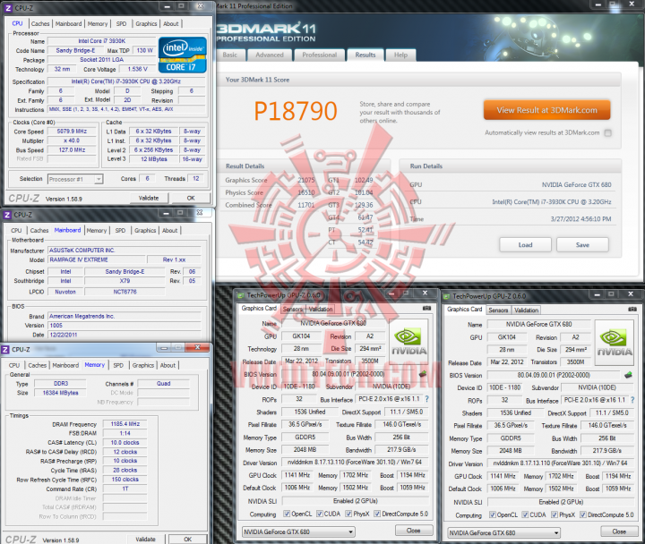
Task: Toggle CUDA checkbox in right GPU-Z
Action: 525,514
